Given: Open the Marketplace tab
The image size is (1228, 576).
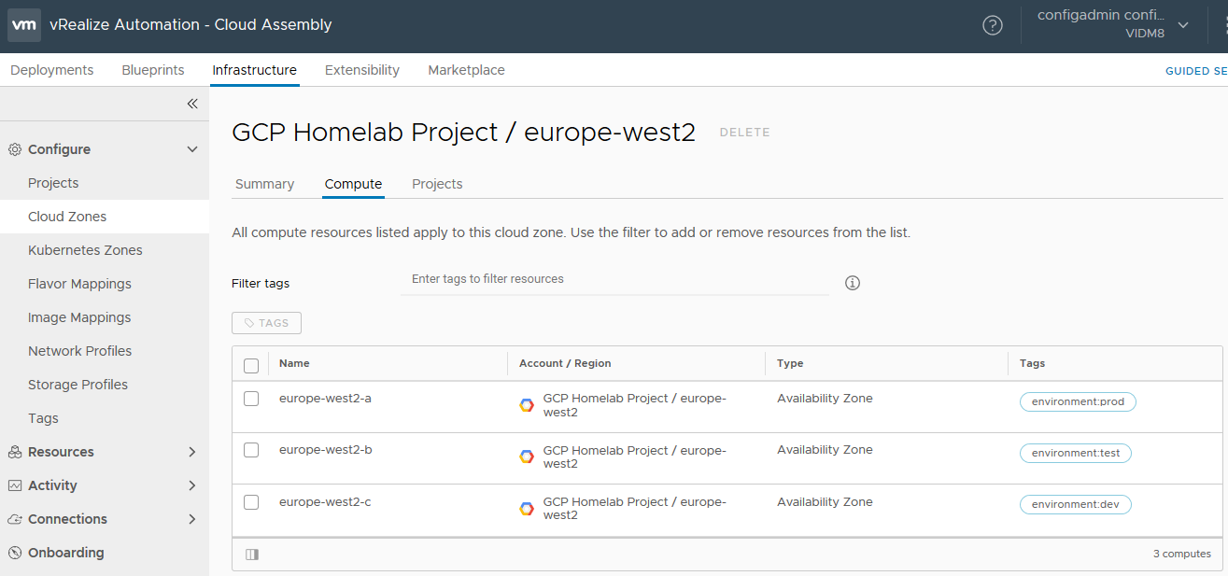Looking at the screenshot, I should pos(466,70).
